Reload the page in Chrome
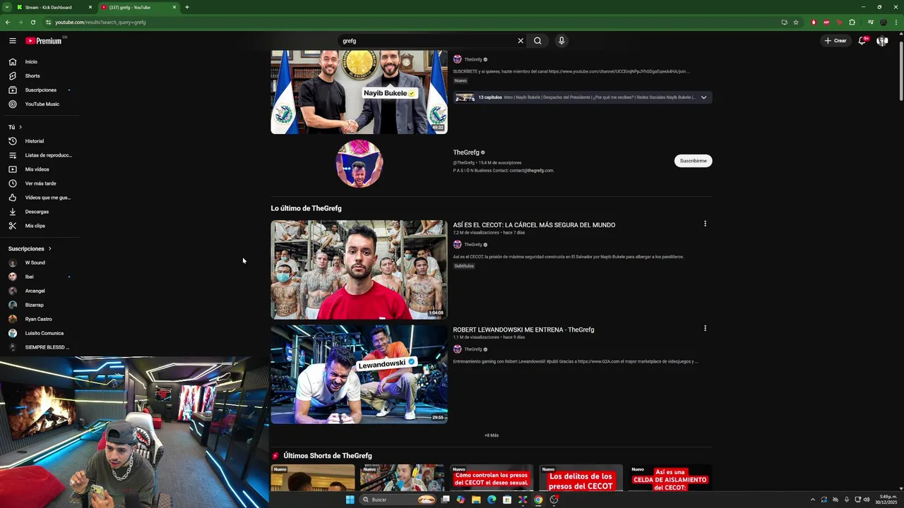Image resolution: width=904 pixels, height=508 pixels. click(x=32, y=22)
